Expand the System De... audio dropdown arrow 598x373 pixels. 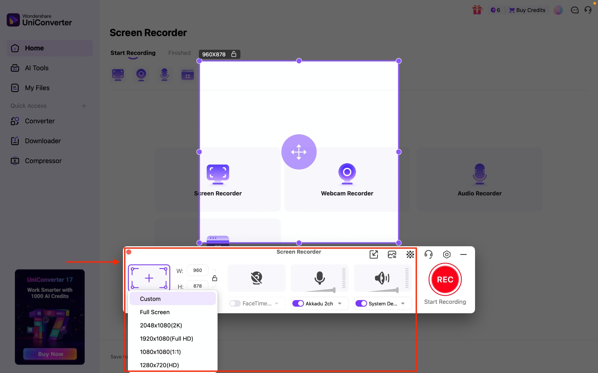tap(403, 303)
